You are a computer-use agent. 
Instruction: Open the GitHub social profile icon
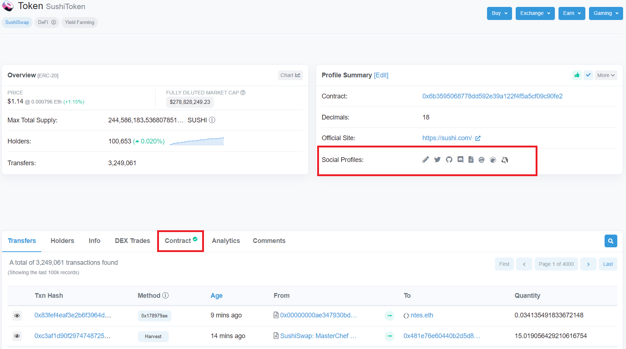tap(449, 160)
